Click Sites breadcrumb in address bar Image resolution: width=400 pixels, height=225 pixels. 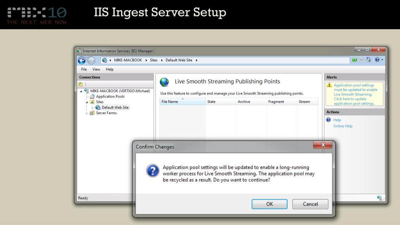[x=154, y=60]
